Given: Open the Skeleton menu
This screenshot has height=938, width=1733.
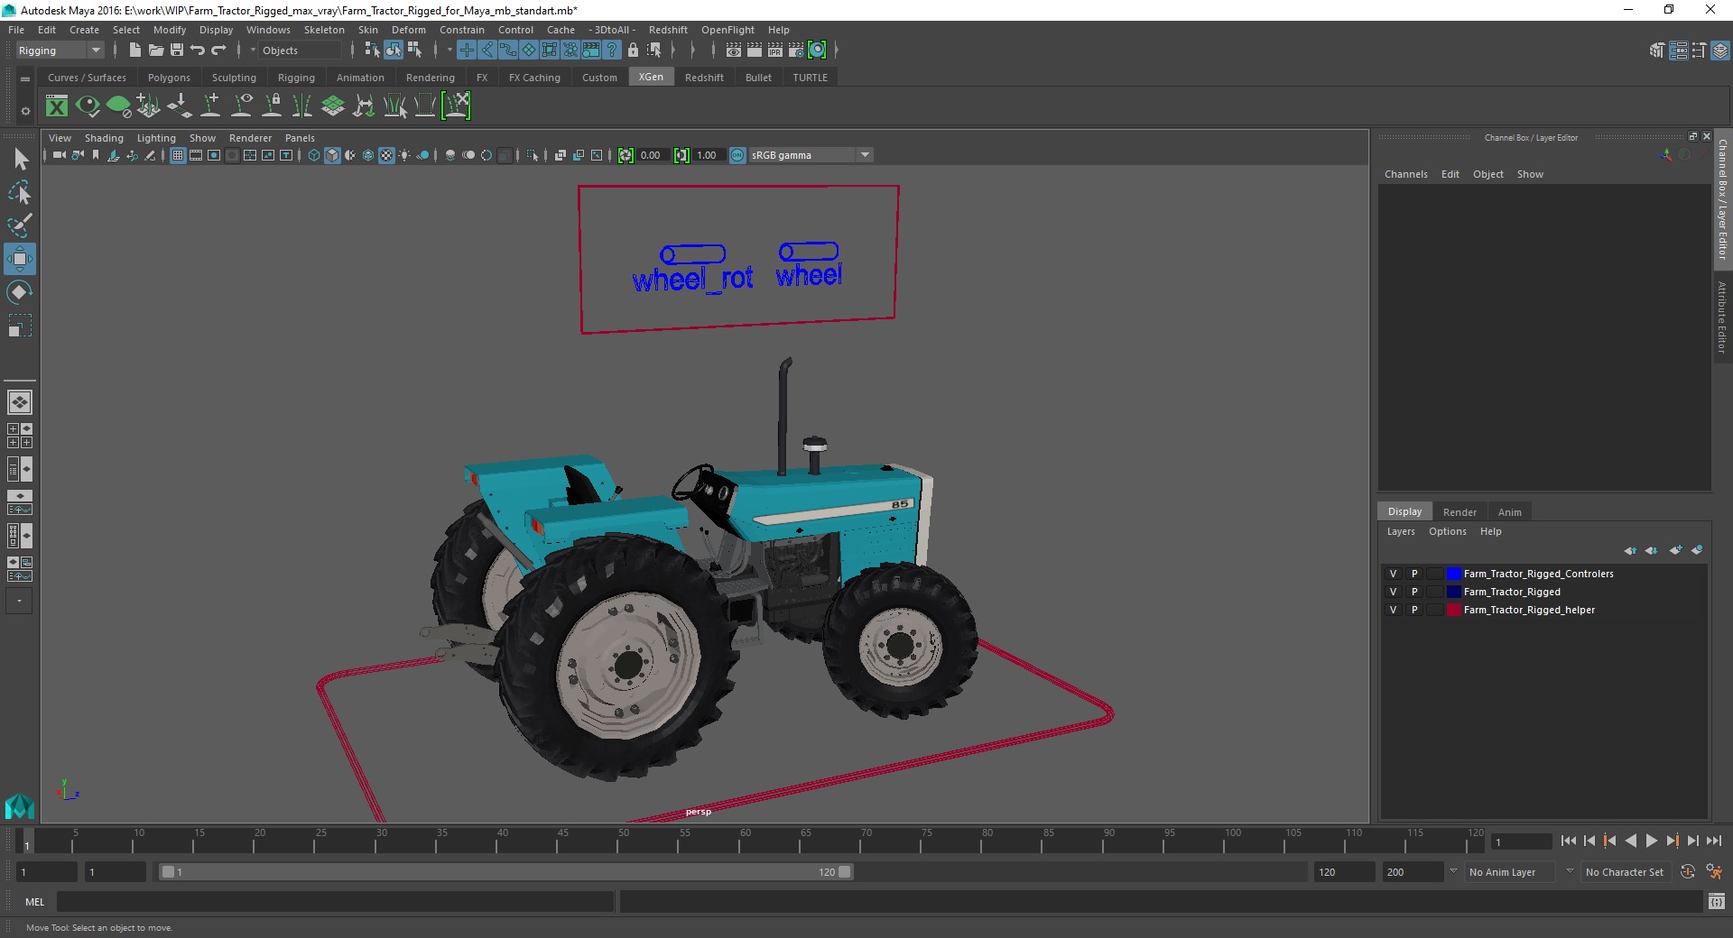Looking at the screenshot, I should point(324,30).
